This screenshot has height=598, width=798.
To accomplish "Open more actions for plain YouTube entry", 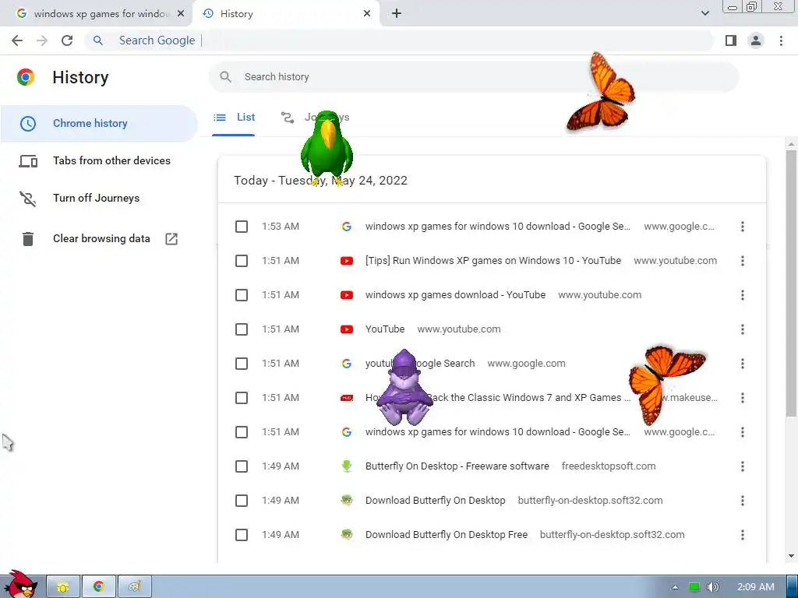I will (743, 329).
